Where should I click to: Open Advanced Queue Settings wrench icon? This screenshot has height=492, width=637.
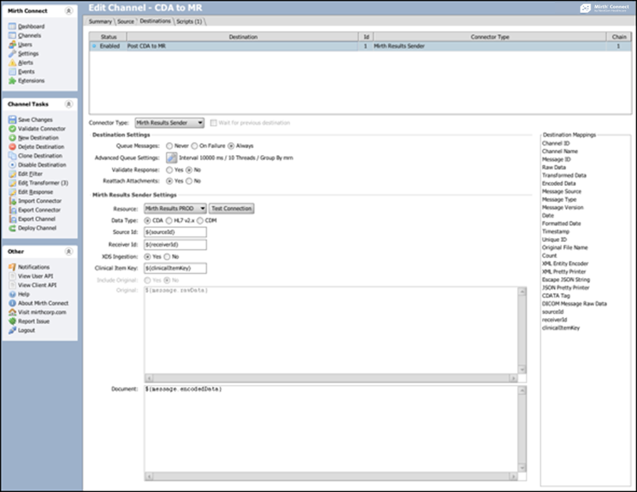(171, 157)
